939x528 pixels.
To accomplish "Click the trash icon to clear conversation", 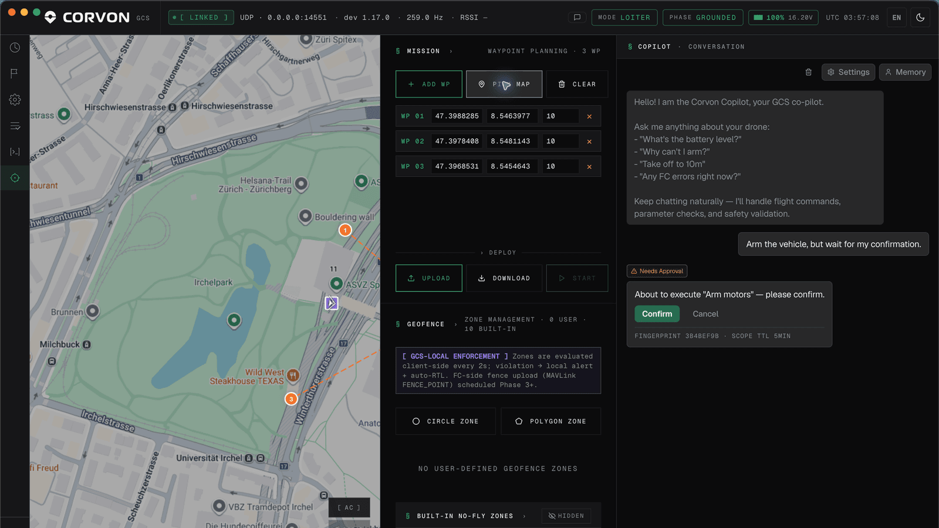I will point(808,72).
